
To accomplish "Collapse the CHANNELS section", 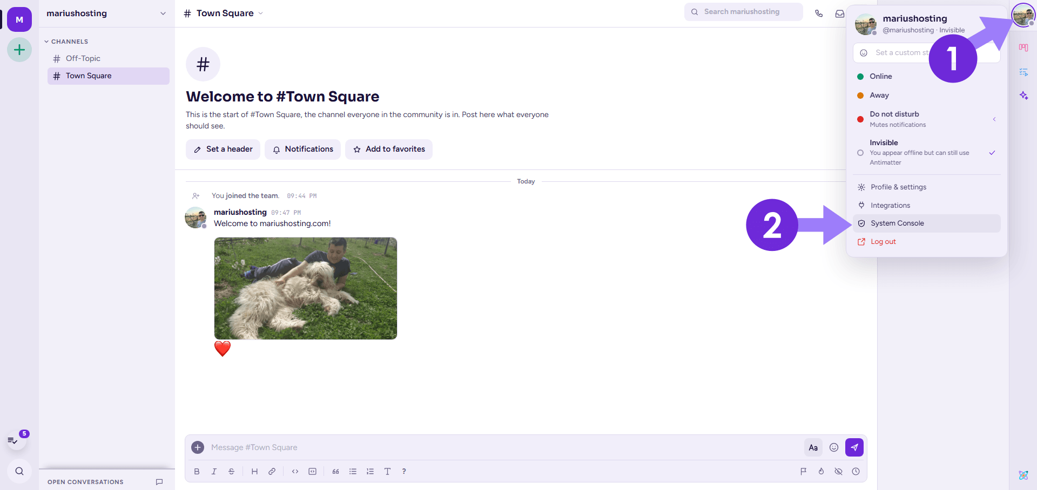I will click(x=66, y=42).
